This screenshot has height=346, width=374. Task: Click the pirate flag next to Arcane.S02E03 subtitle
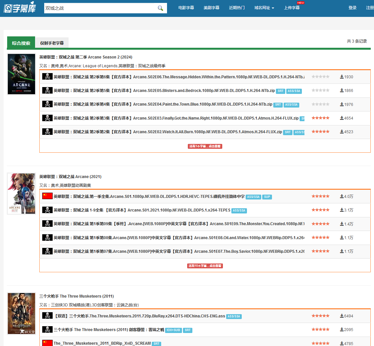click(47, 118)
